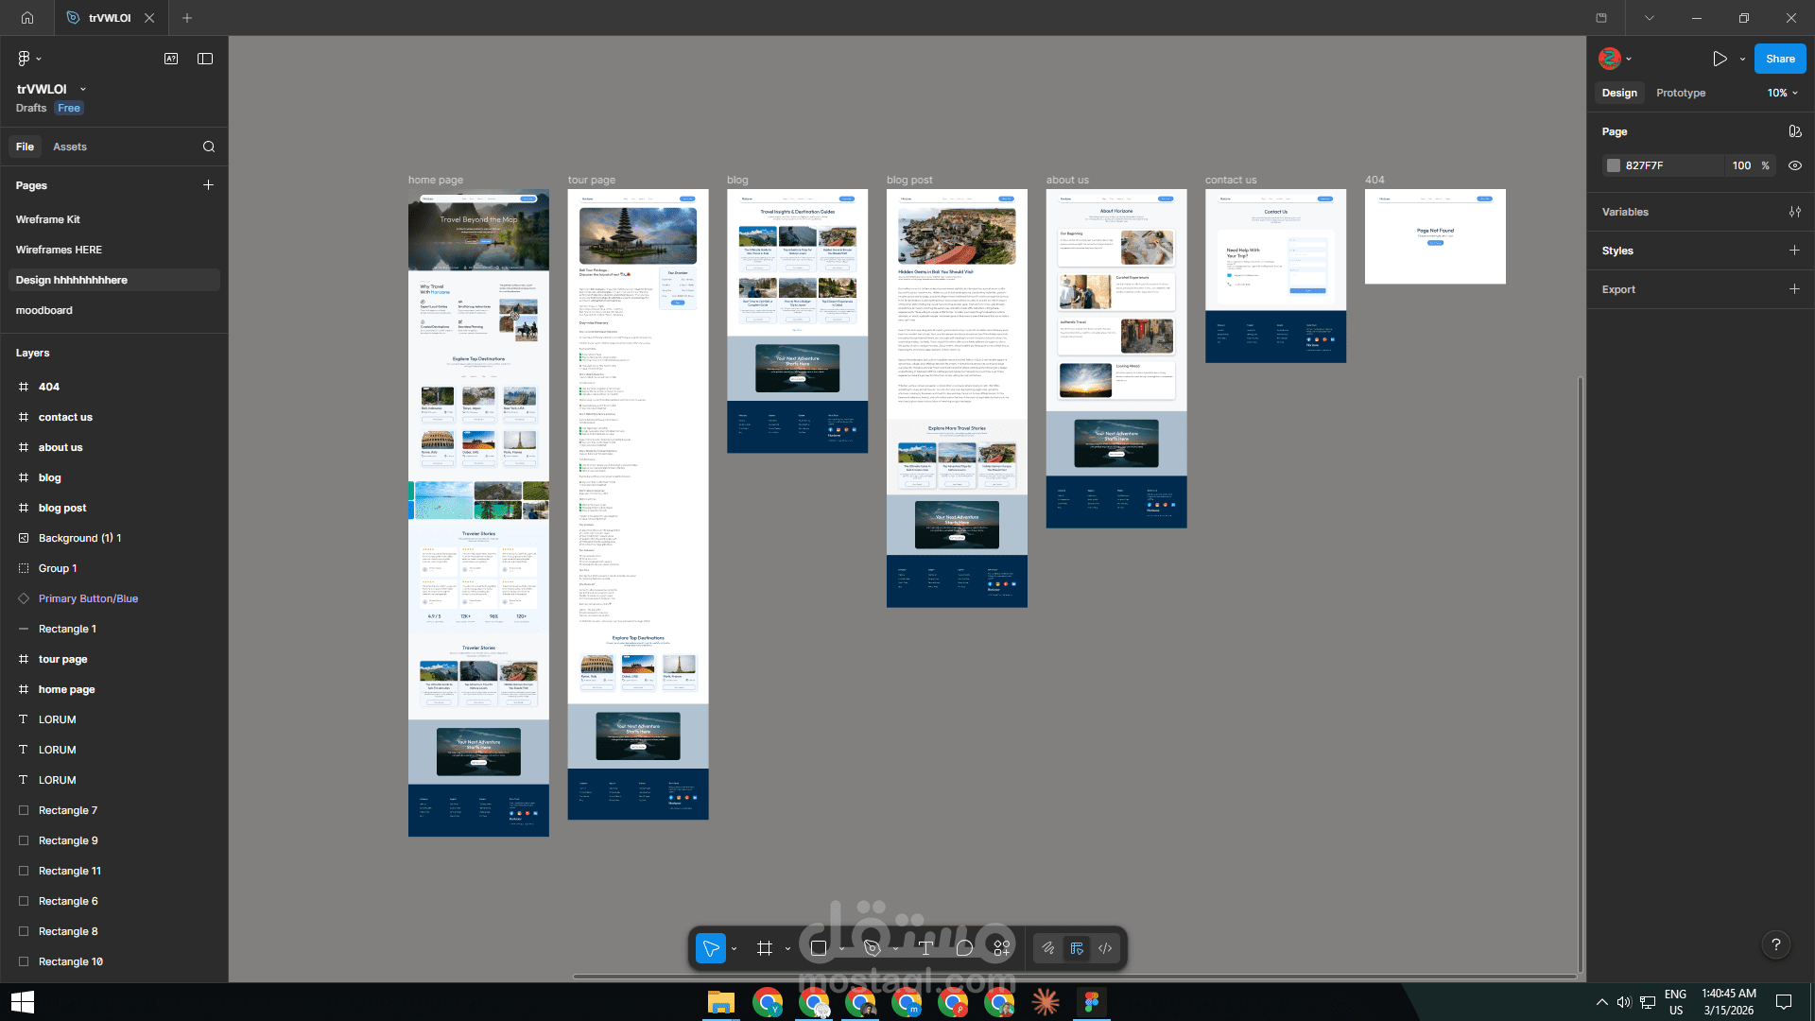The height and width of the screenshot is (1021, 1815).
Task: Click the search icon in left panel
Action: pos(209,147)
